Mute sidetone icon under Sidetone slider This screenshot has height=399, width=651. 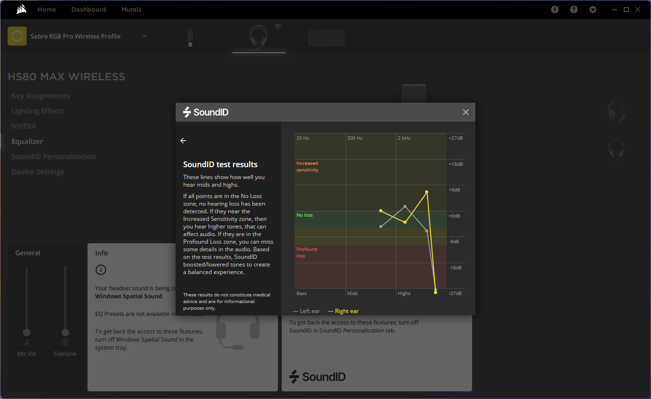coord(65,342)
